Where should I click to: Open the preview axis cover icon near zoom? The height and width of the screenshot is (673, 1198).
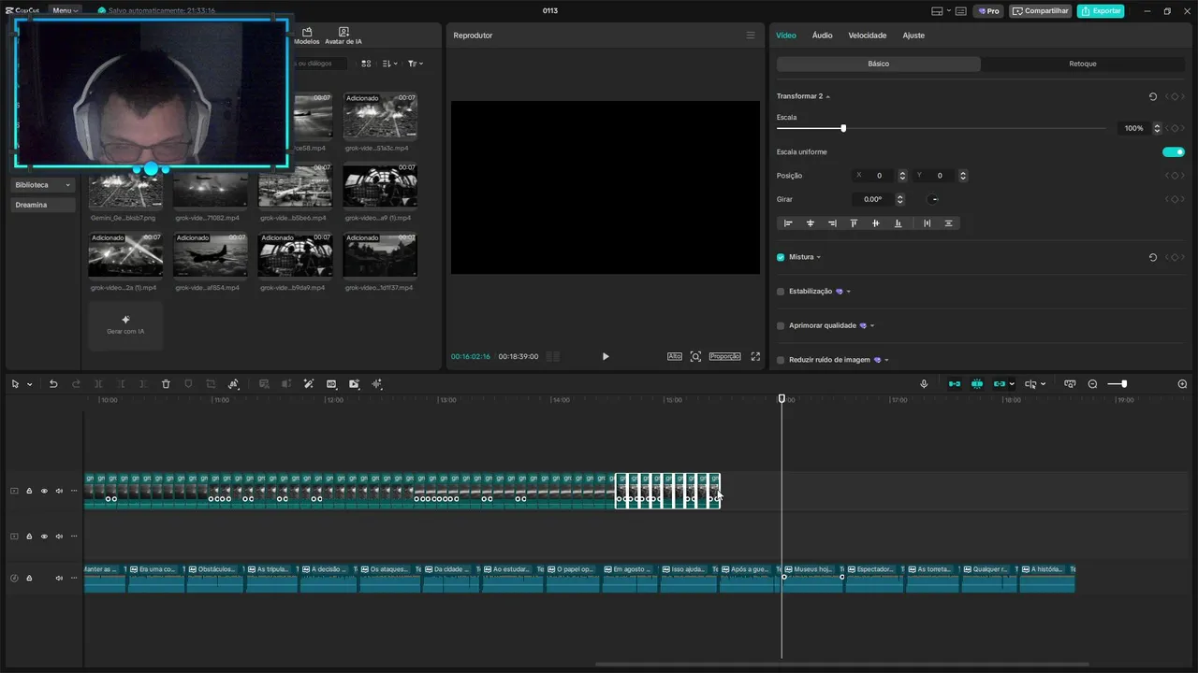coord(1070,384)
